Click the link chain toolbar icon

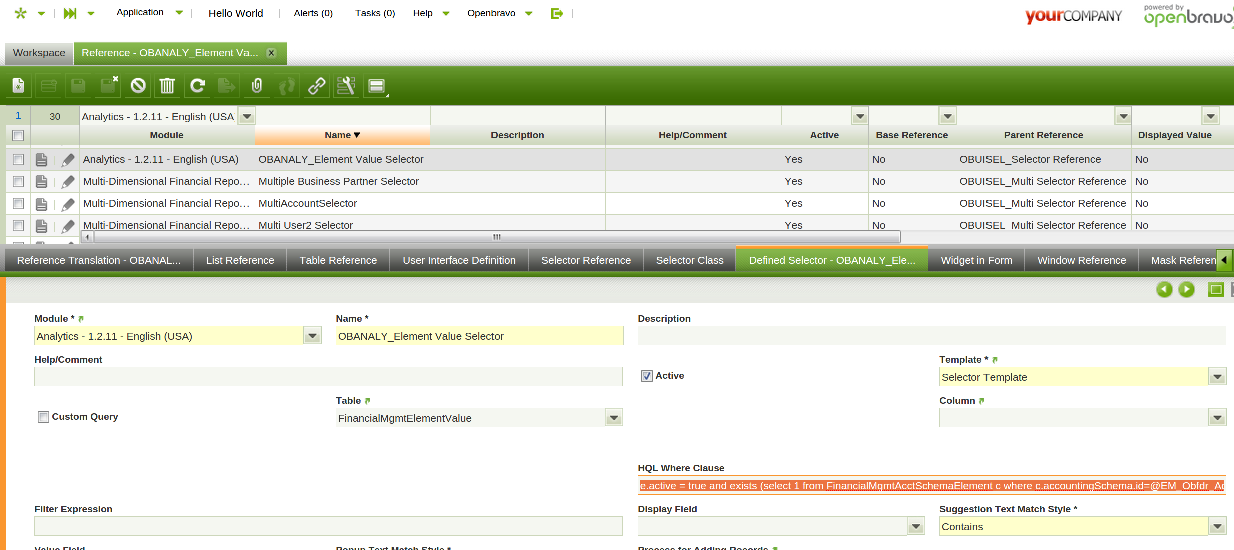[316, 86]
